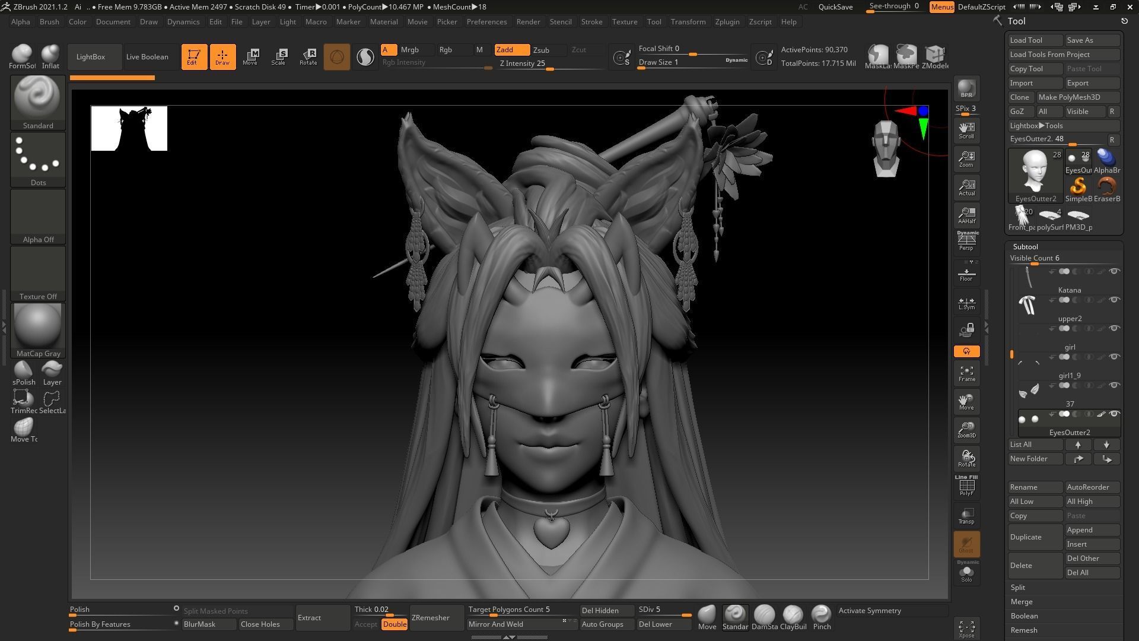Screen dimensions: 1139x641
Task: Click the Xpose icon
Action: (966, 629)
